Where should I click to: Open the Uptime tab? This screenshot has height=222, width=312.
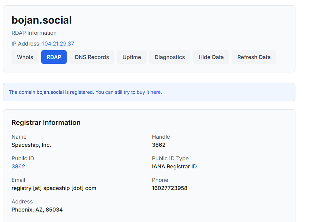[132, 57]
